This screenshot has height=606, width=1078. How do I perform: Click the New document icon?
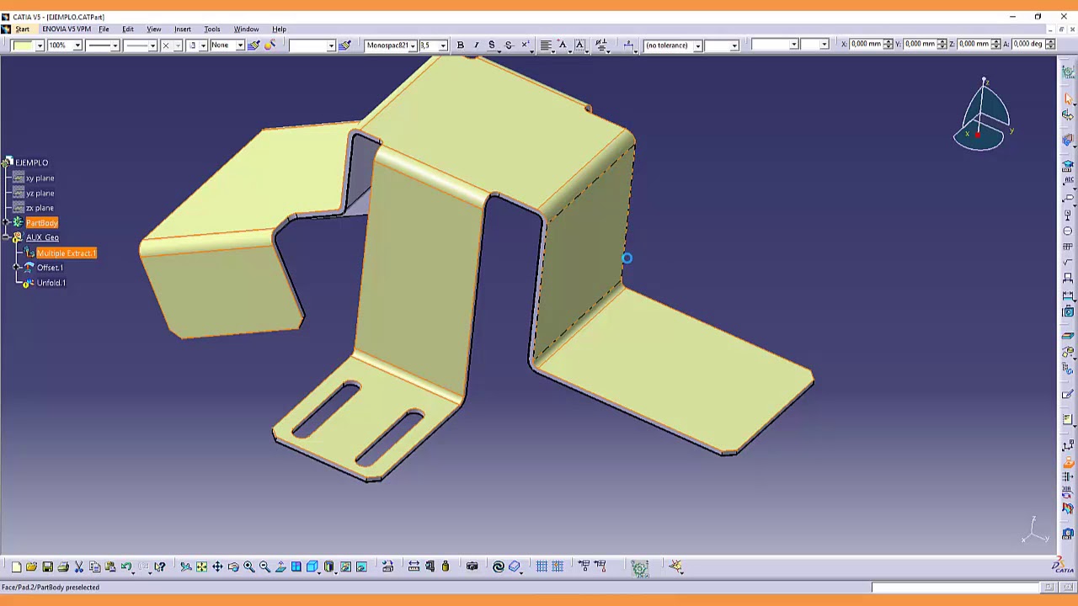[x=16, y=566]
